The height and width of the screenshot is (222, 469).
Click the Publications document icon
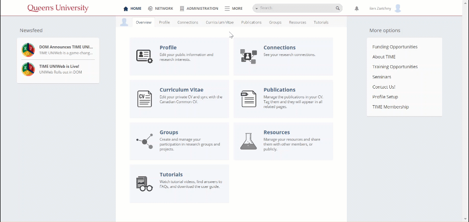[x=248, y=99]
